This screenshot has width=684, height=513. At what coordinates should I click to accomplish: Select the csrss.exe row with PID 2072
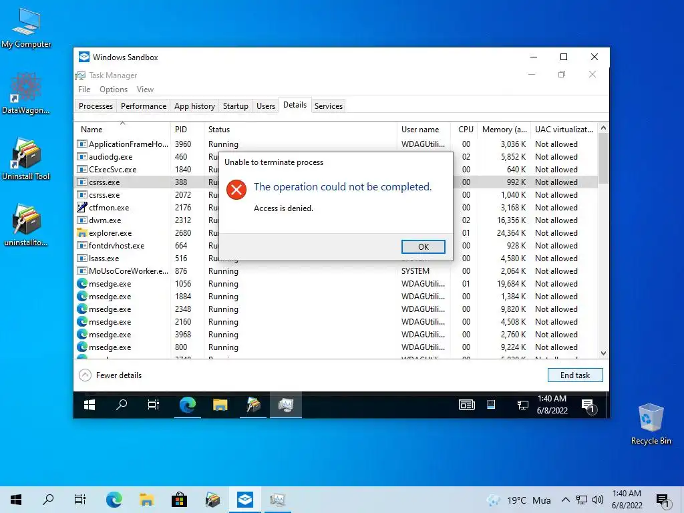point(336,194)
